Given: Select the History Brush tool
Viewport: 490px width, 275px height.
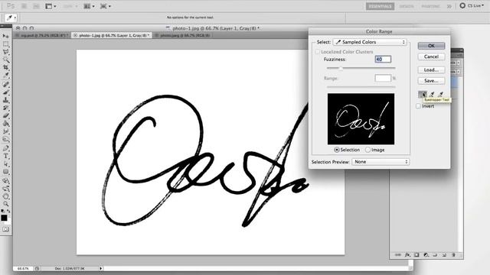Looking at the screenshot, I should coord(5,108).
